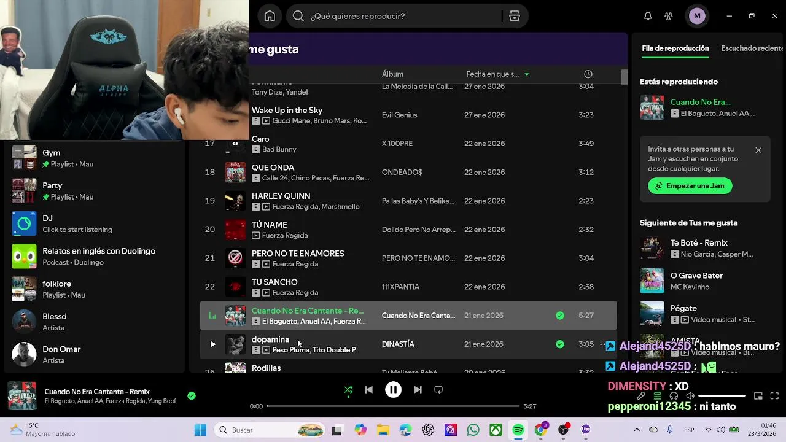Screen dimensions: 786x442
Task: Open Xbox app from the taskbar
Action: click(496, 430)
